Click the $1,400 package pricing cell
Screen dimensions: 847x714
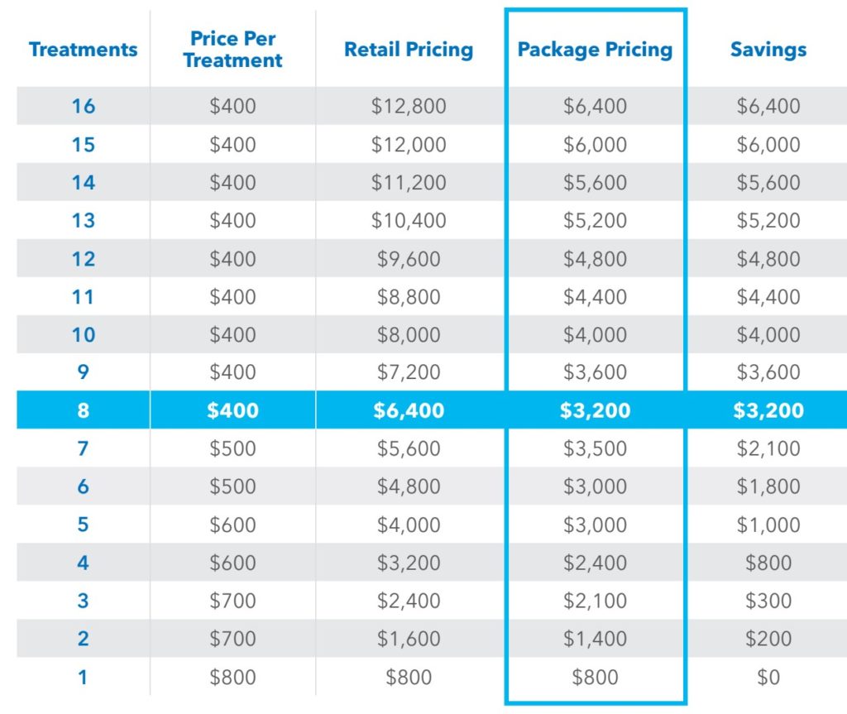595,639
